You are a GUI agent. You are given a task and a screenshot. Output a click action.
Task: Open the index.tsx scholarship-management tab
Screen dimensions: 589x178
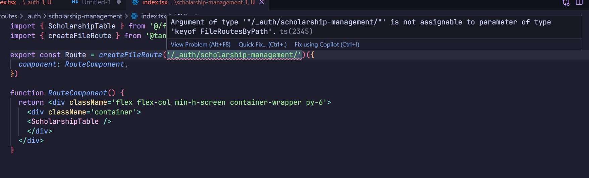[198, 3]
